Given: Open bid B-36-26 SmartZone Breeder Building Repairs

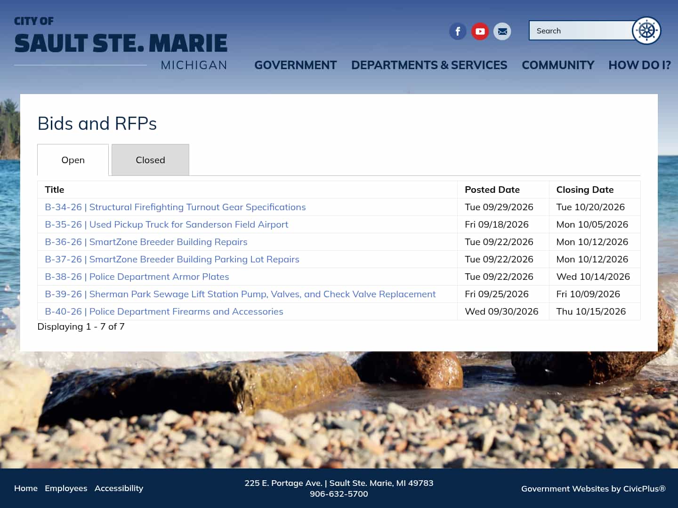Looking at the screenshot, I should click(x=146, y=242).
